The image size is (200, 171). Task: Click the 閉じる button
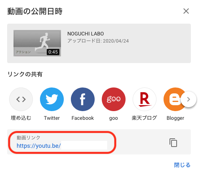(x=182, y=165)
